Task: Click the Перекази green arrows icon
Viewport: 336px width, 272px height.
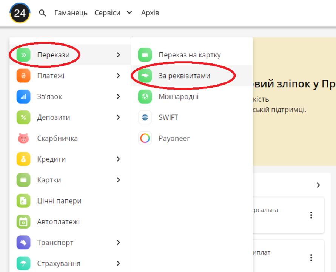Action: [23, 55]
